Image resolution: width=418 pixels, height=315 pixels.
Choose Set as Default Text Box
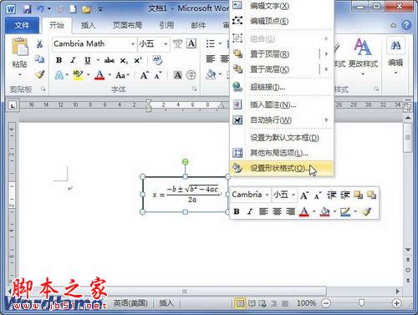tap(282, 138)
